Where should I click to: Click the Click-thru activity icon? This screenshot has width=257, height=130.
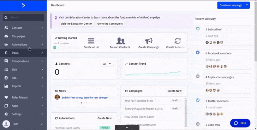point(198,124)
